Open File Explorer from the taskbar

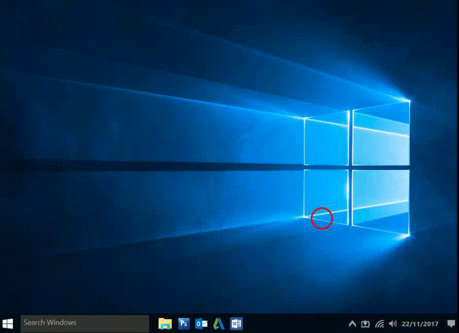click(165, 323)
